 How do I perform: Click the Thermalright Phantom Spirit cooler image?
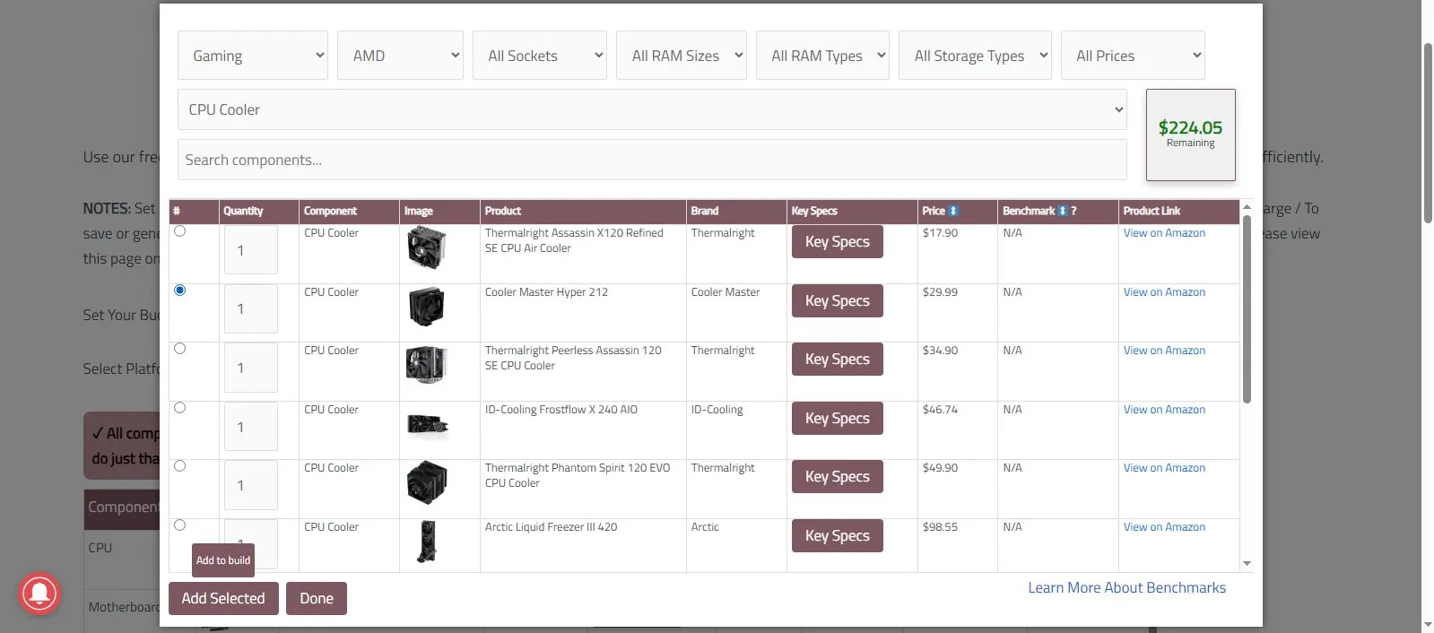[426, 483]
